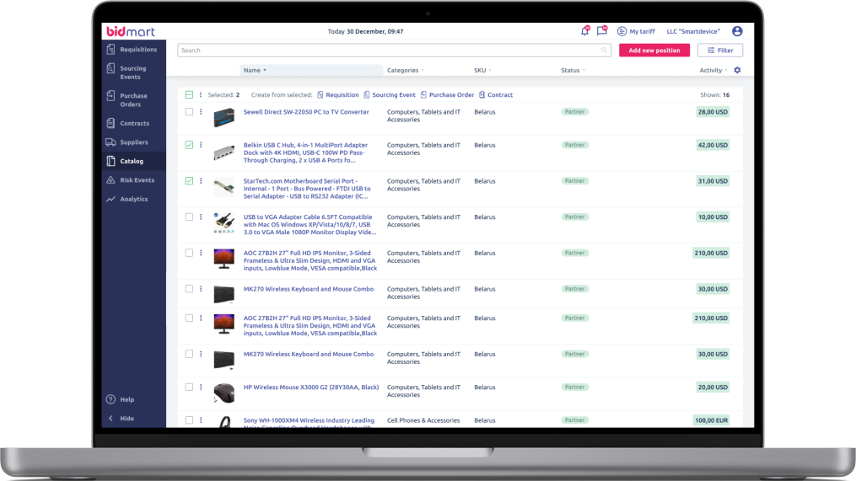856x481 pixels.
Task: Click in the Search input field
Action: click(x=394, y=51)
